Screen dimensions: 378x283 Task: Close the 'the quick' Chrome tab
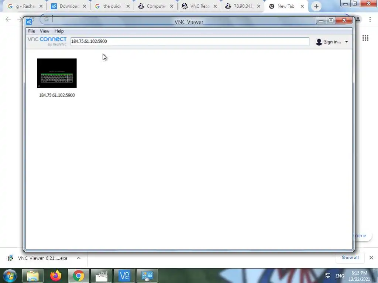[x=128, y=7]
